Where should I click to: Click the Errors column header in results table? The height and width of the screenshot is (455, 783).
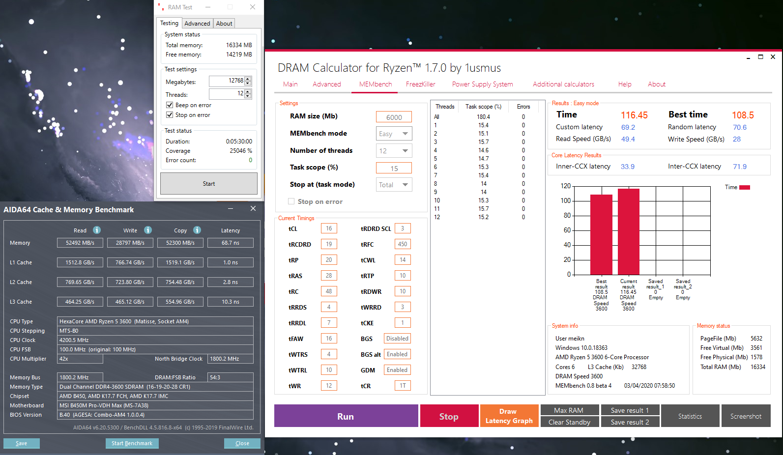523,107
